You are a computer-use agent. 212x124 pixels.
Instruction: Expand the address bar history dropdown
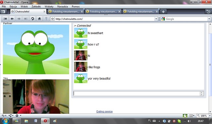[156, 19]
